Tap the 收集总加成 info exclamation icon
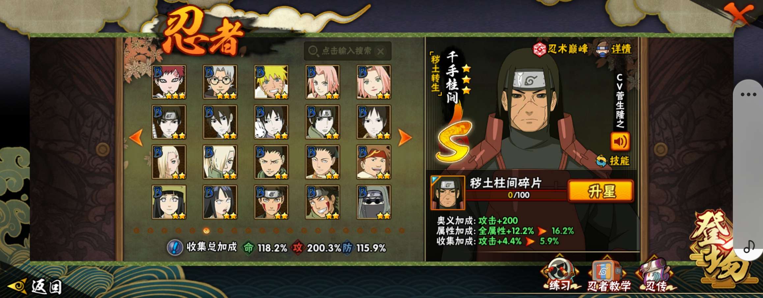Image resolution: width=763 pixels, height=298 pixels. coord(175,247)
